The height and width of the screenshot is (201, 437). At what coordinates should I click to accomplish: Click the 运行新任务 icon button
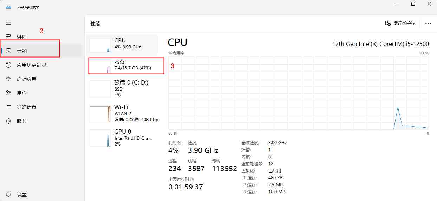tap(388, 23)
